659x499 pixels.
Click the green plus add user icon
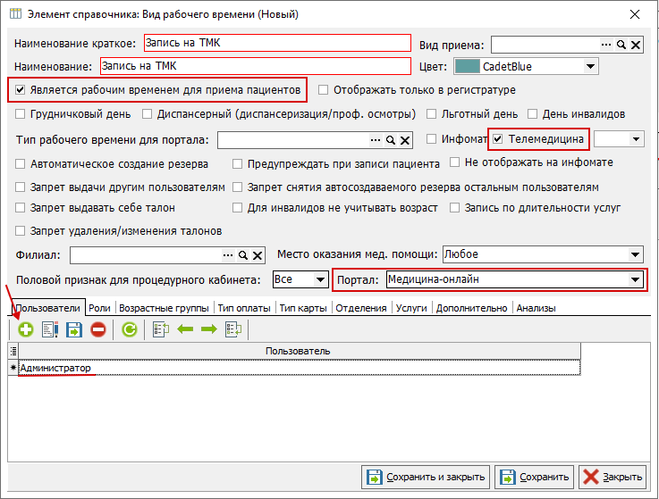[25, 329]
